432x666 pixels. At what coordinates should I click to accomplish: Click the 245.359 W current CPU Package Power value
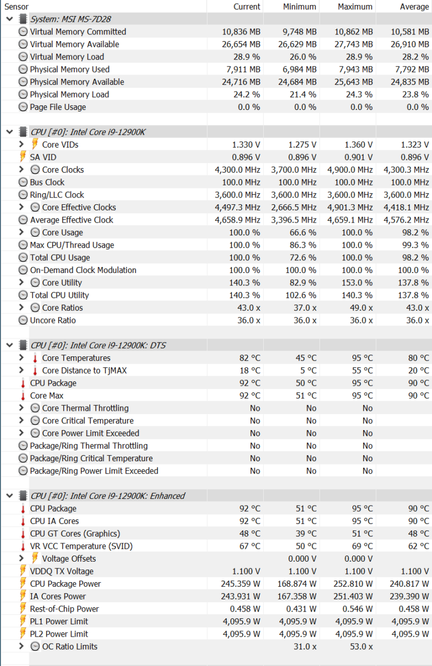[x=240, y=584]
